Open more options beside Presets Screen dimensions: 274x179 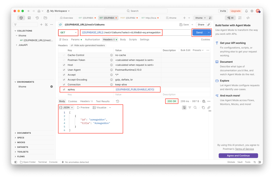(208, 50)
